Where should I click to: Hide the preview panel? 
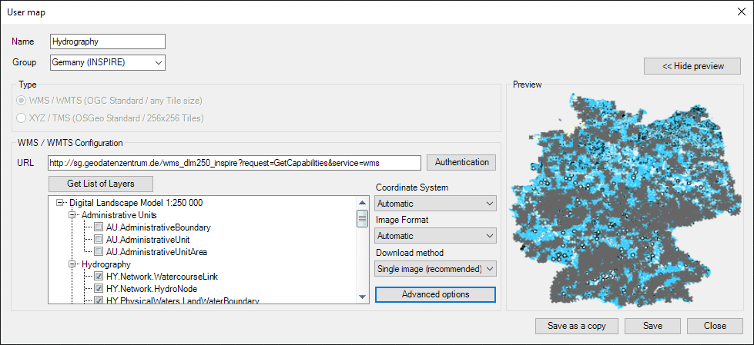click(692, 66)
